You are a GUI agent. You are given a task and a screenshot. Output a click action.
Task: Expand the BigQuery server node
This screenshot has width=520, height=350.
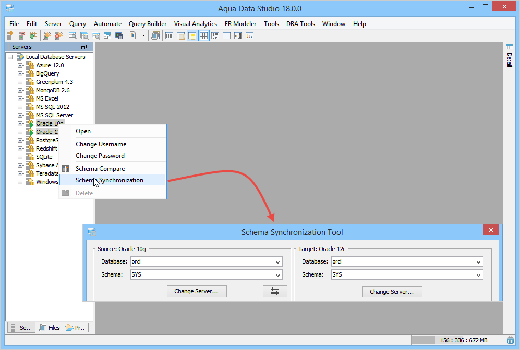coord(20,73)
